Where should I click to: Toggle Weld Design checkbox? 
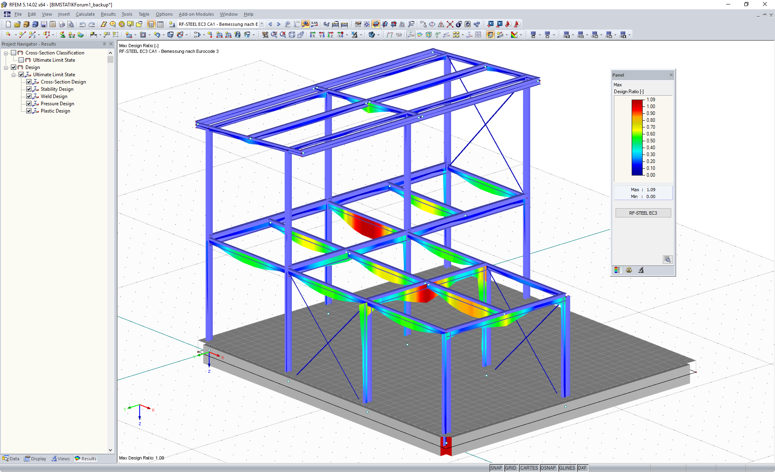[x=29, y=96]
